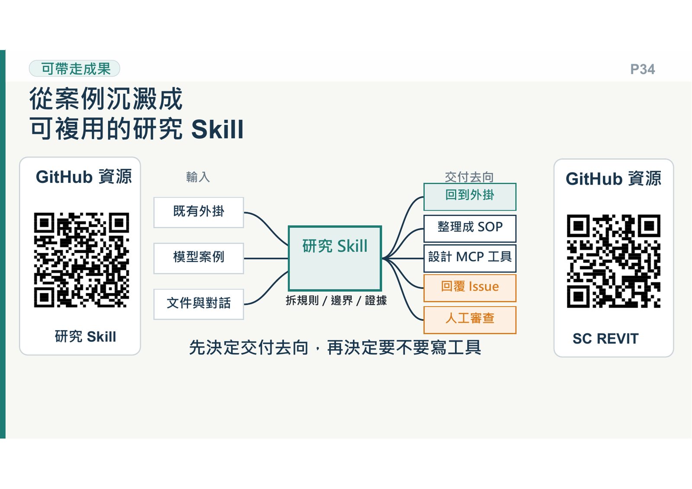
Task: Click the sentence 先決定交付去向，再決定要不要寫工具
Action: [335, 348]
